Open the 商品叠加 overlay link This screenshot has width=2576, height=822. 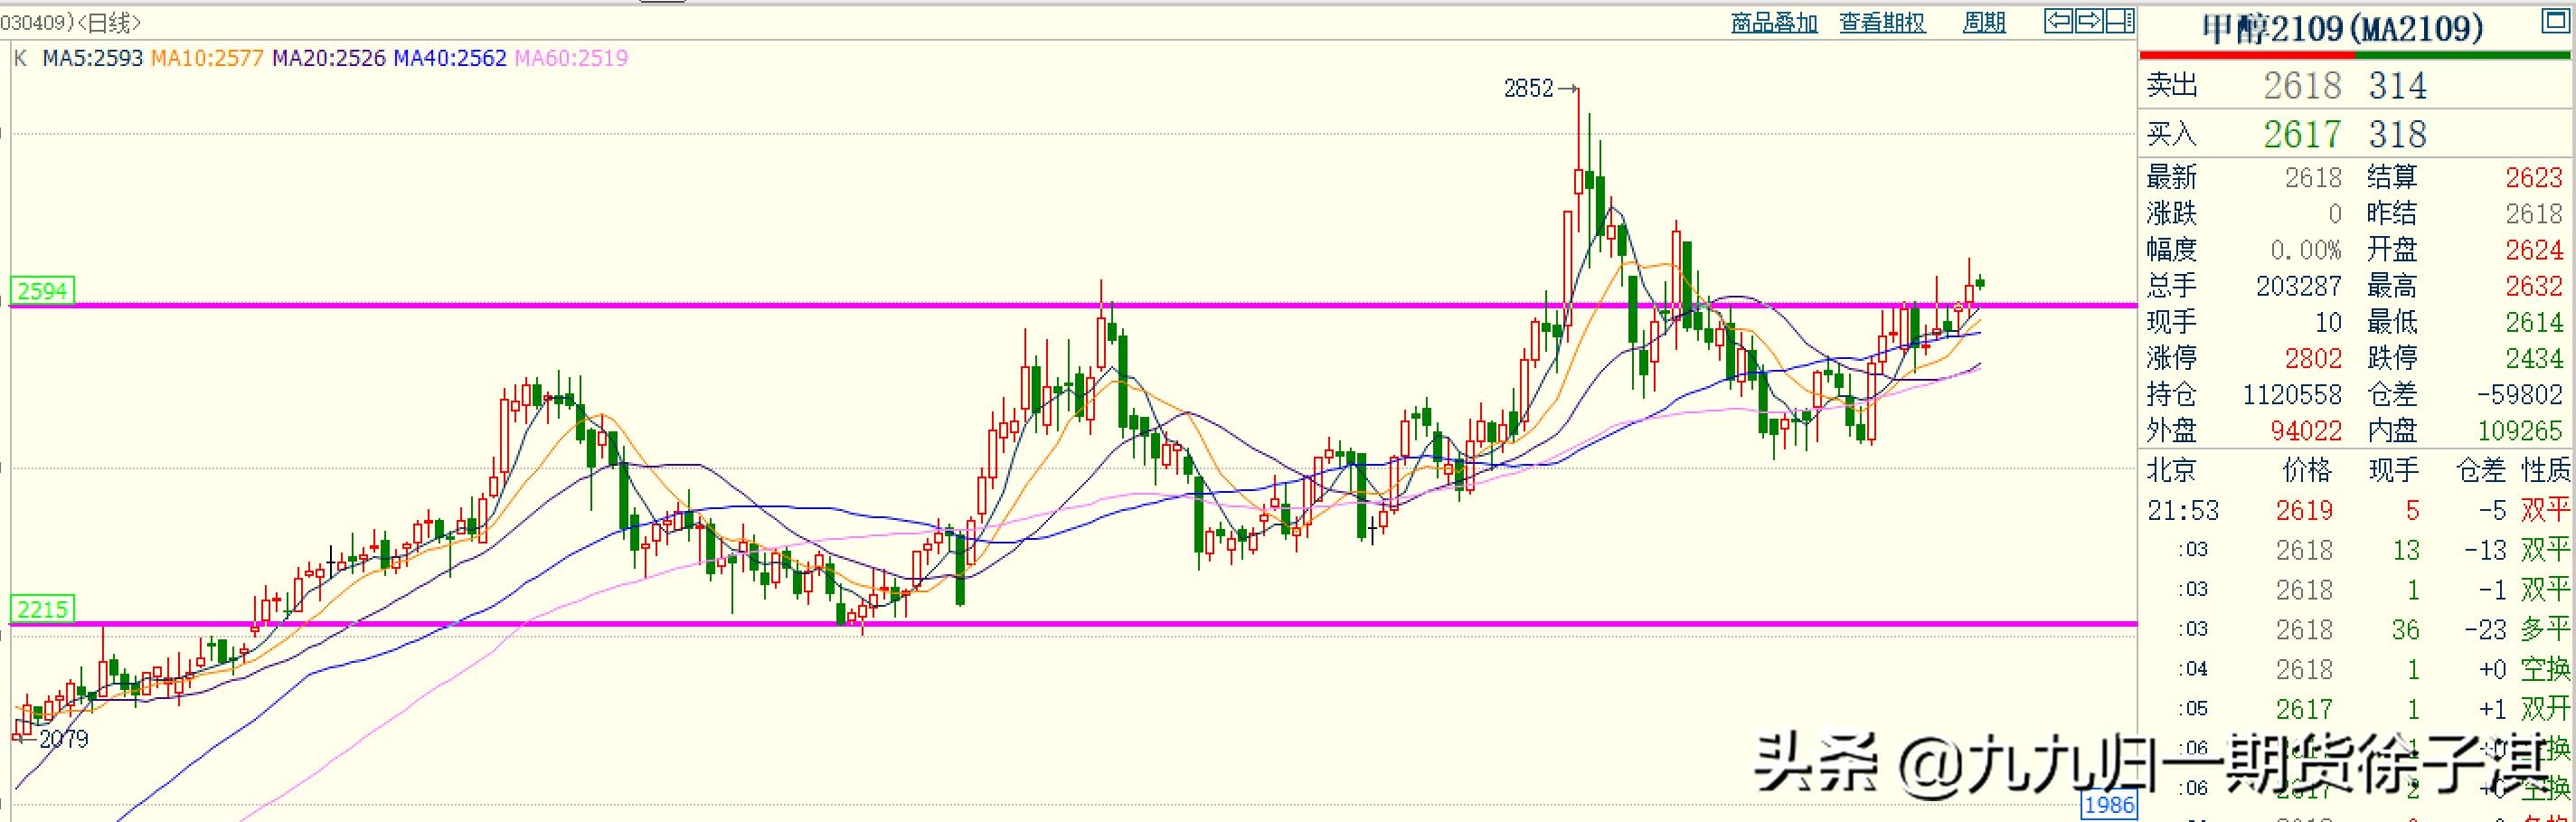click(x=1774, y=22)
